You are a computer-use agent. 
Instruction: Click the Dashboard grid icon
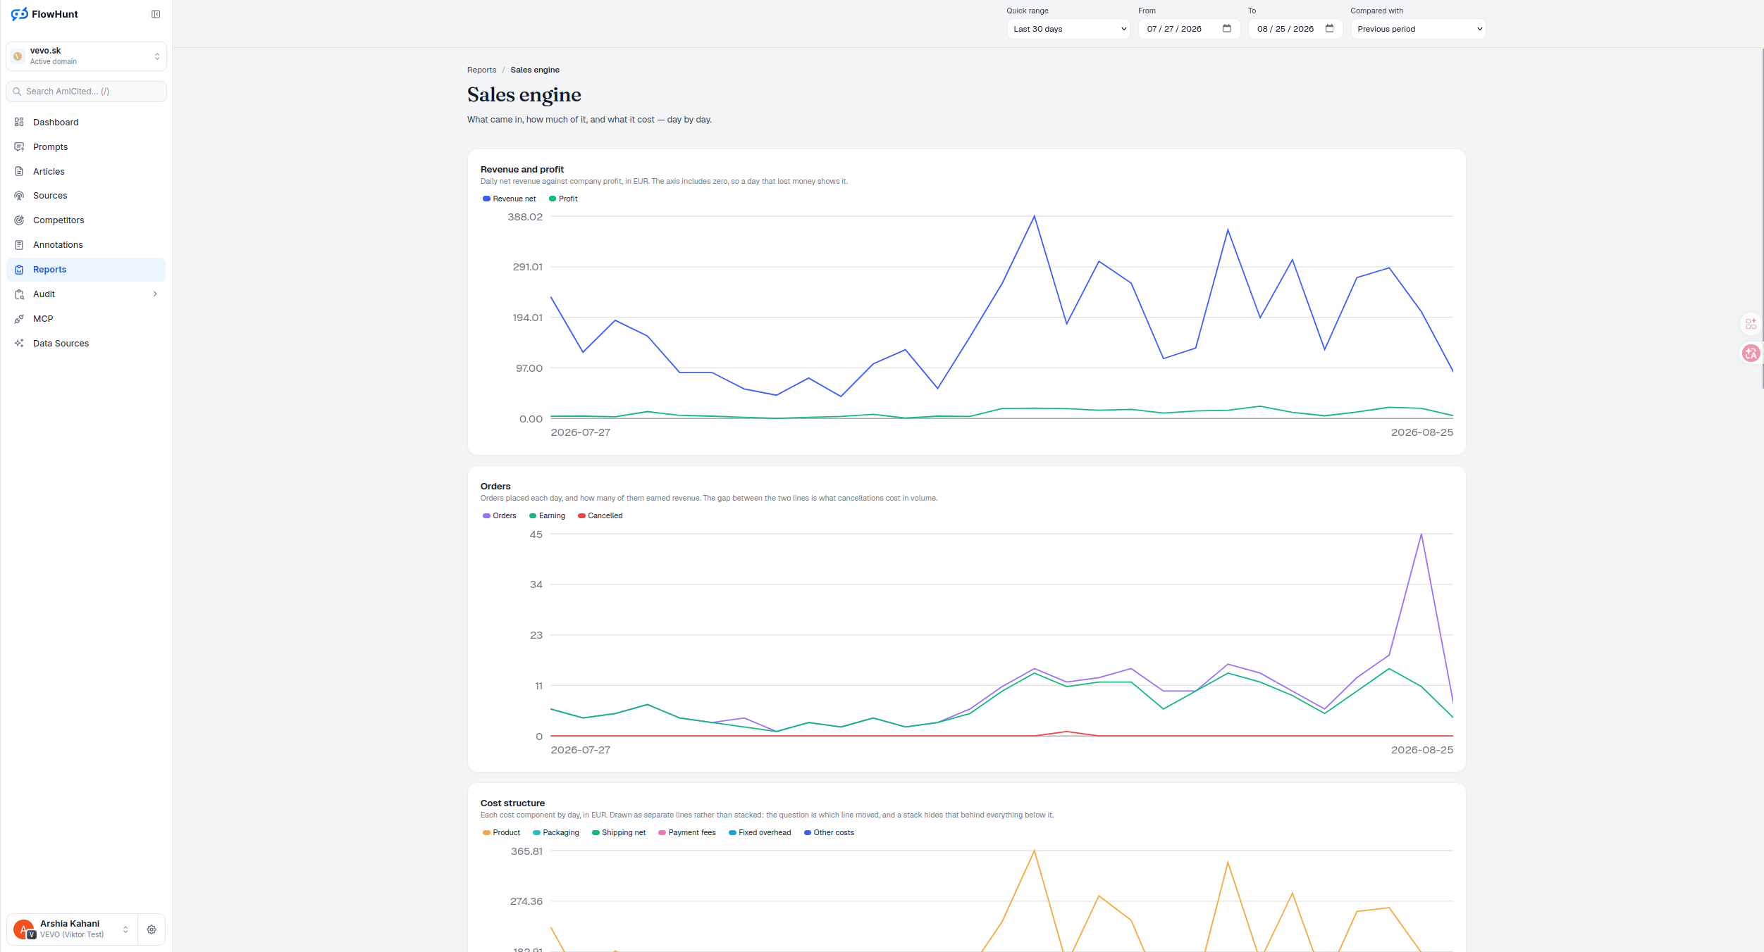(x=19, y=122)
